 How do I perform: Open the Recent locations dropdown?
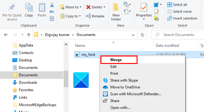coord(22,35)
